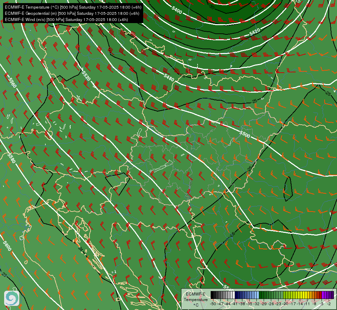
Task: Click the -44 legend scale value
Action: point(228,304)
